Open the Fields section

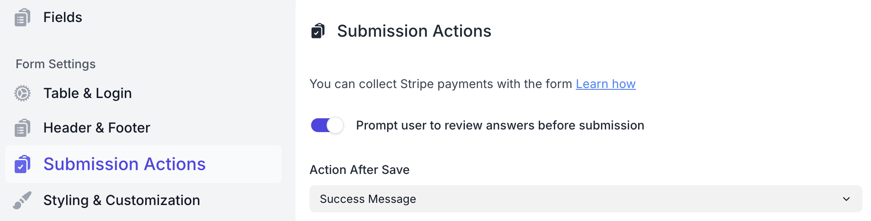point(63,17)
